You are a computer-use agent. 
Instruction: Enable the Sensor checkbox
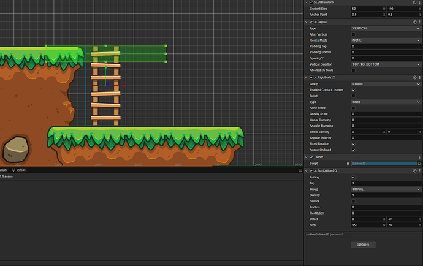[353, 201]
